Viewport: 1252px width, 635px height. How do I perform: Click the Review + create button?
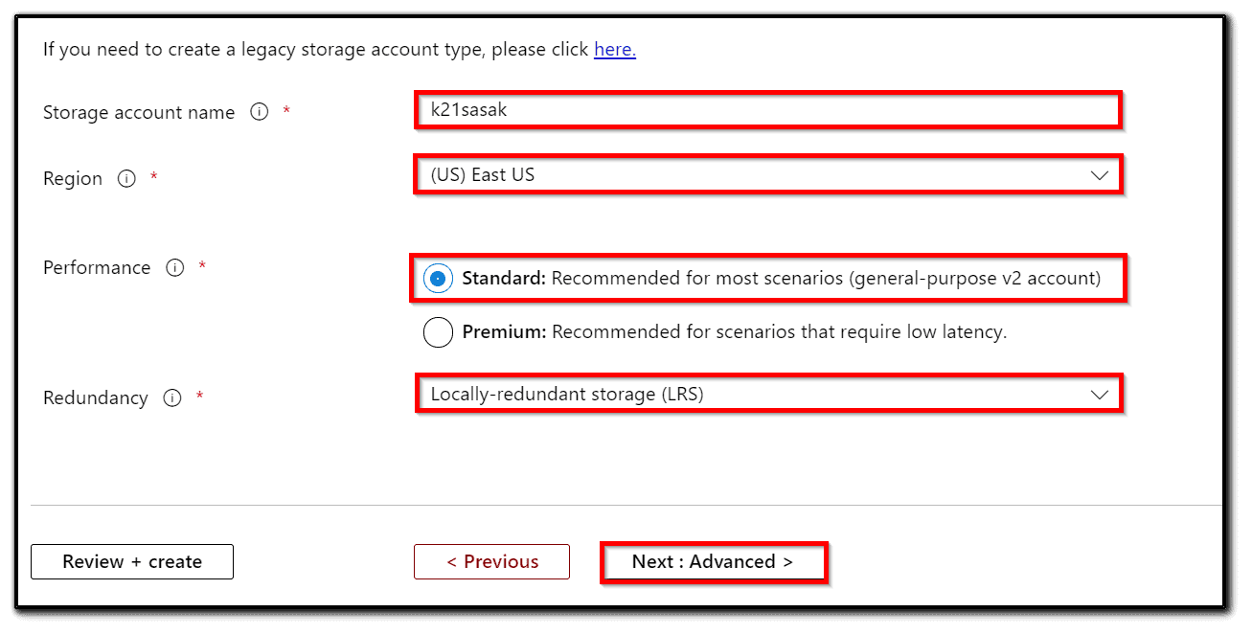(131, 561)
